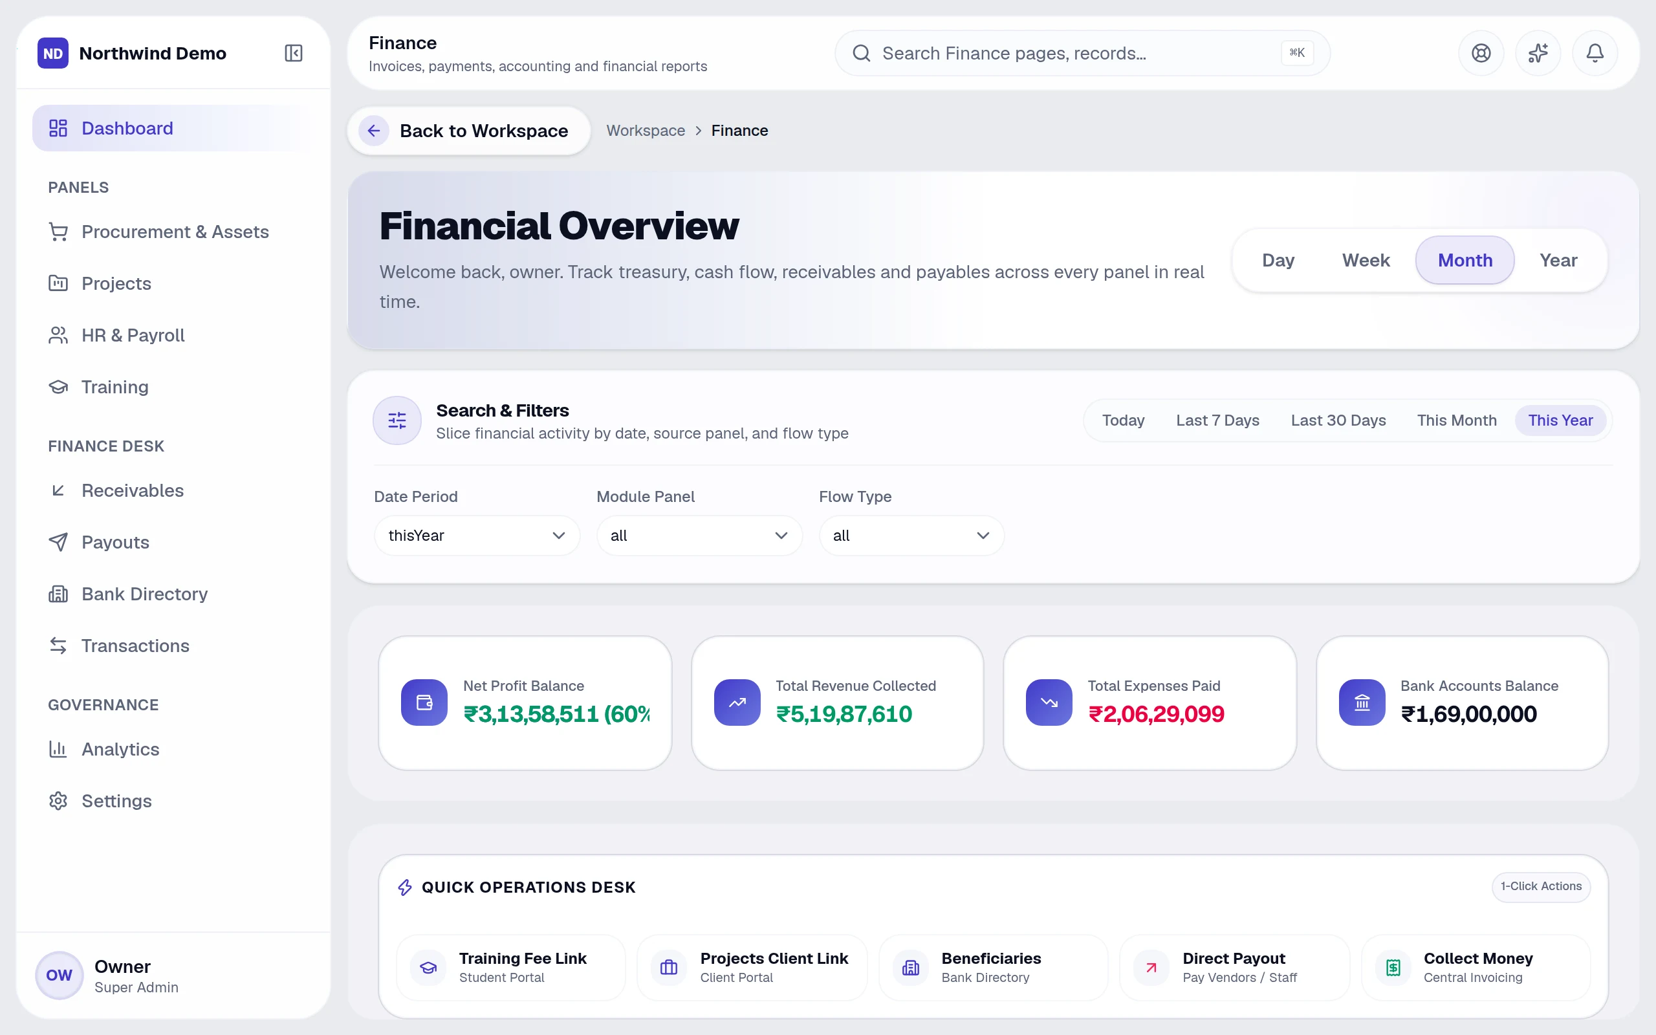Click Total Expenses trending-down icon
Image resolution: width=1656 pixels, height=1035 pixels.
coord(1049,703)
